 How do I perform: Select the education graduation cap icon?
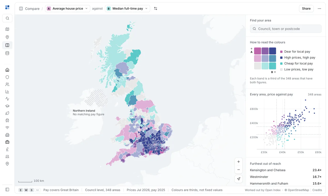(7, 106)
